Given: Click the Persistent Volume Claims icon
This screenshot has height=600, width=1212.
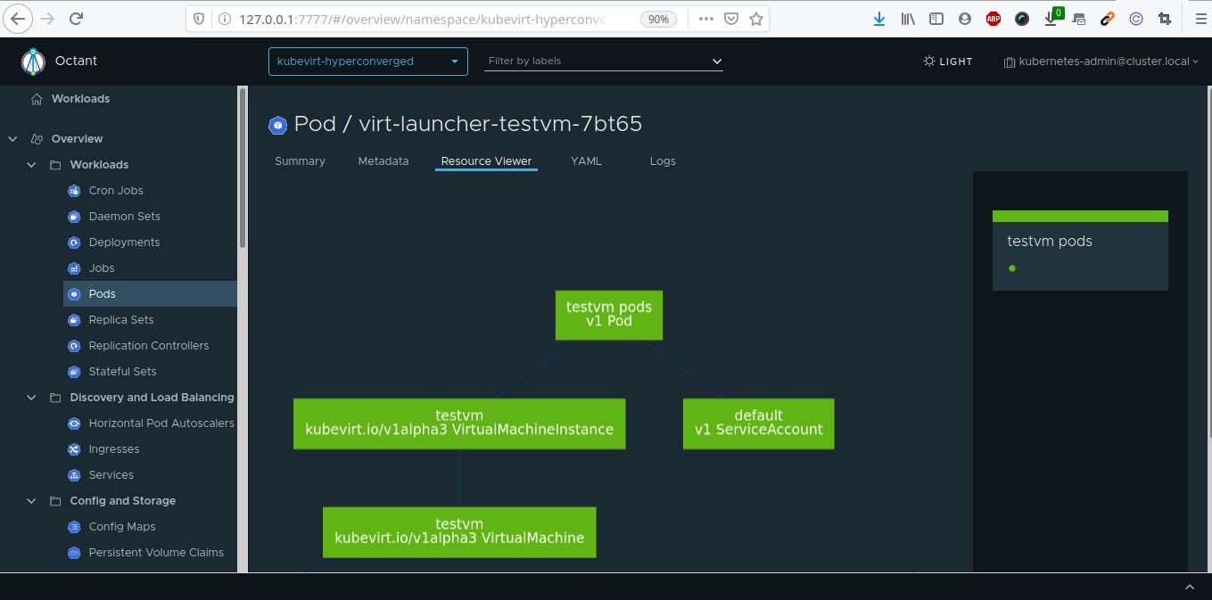Looking at the screenshot, I should [x=75, y=553].
